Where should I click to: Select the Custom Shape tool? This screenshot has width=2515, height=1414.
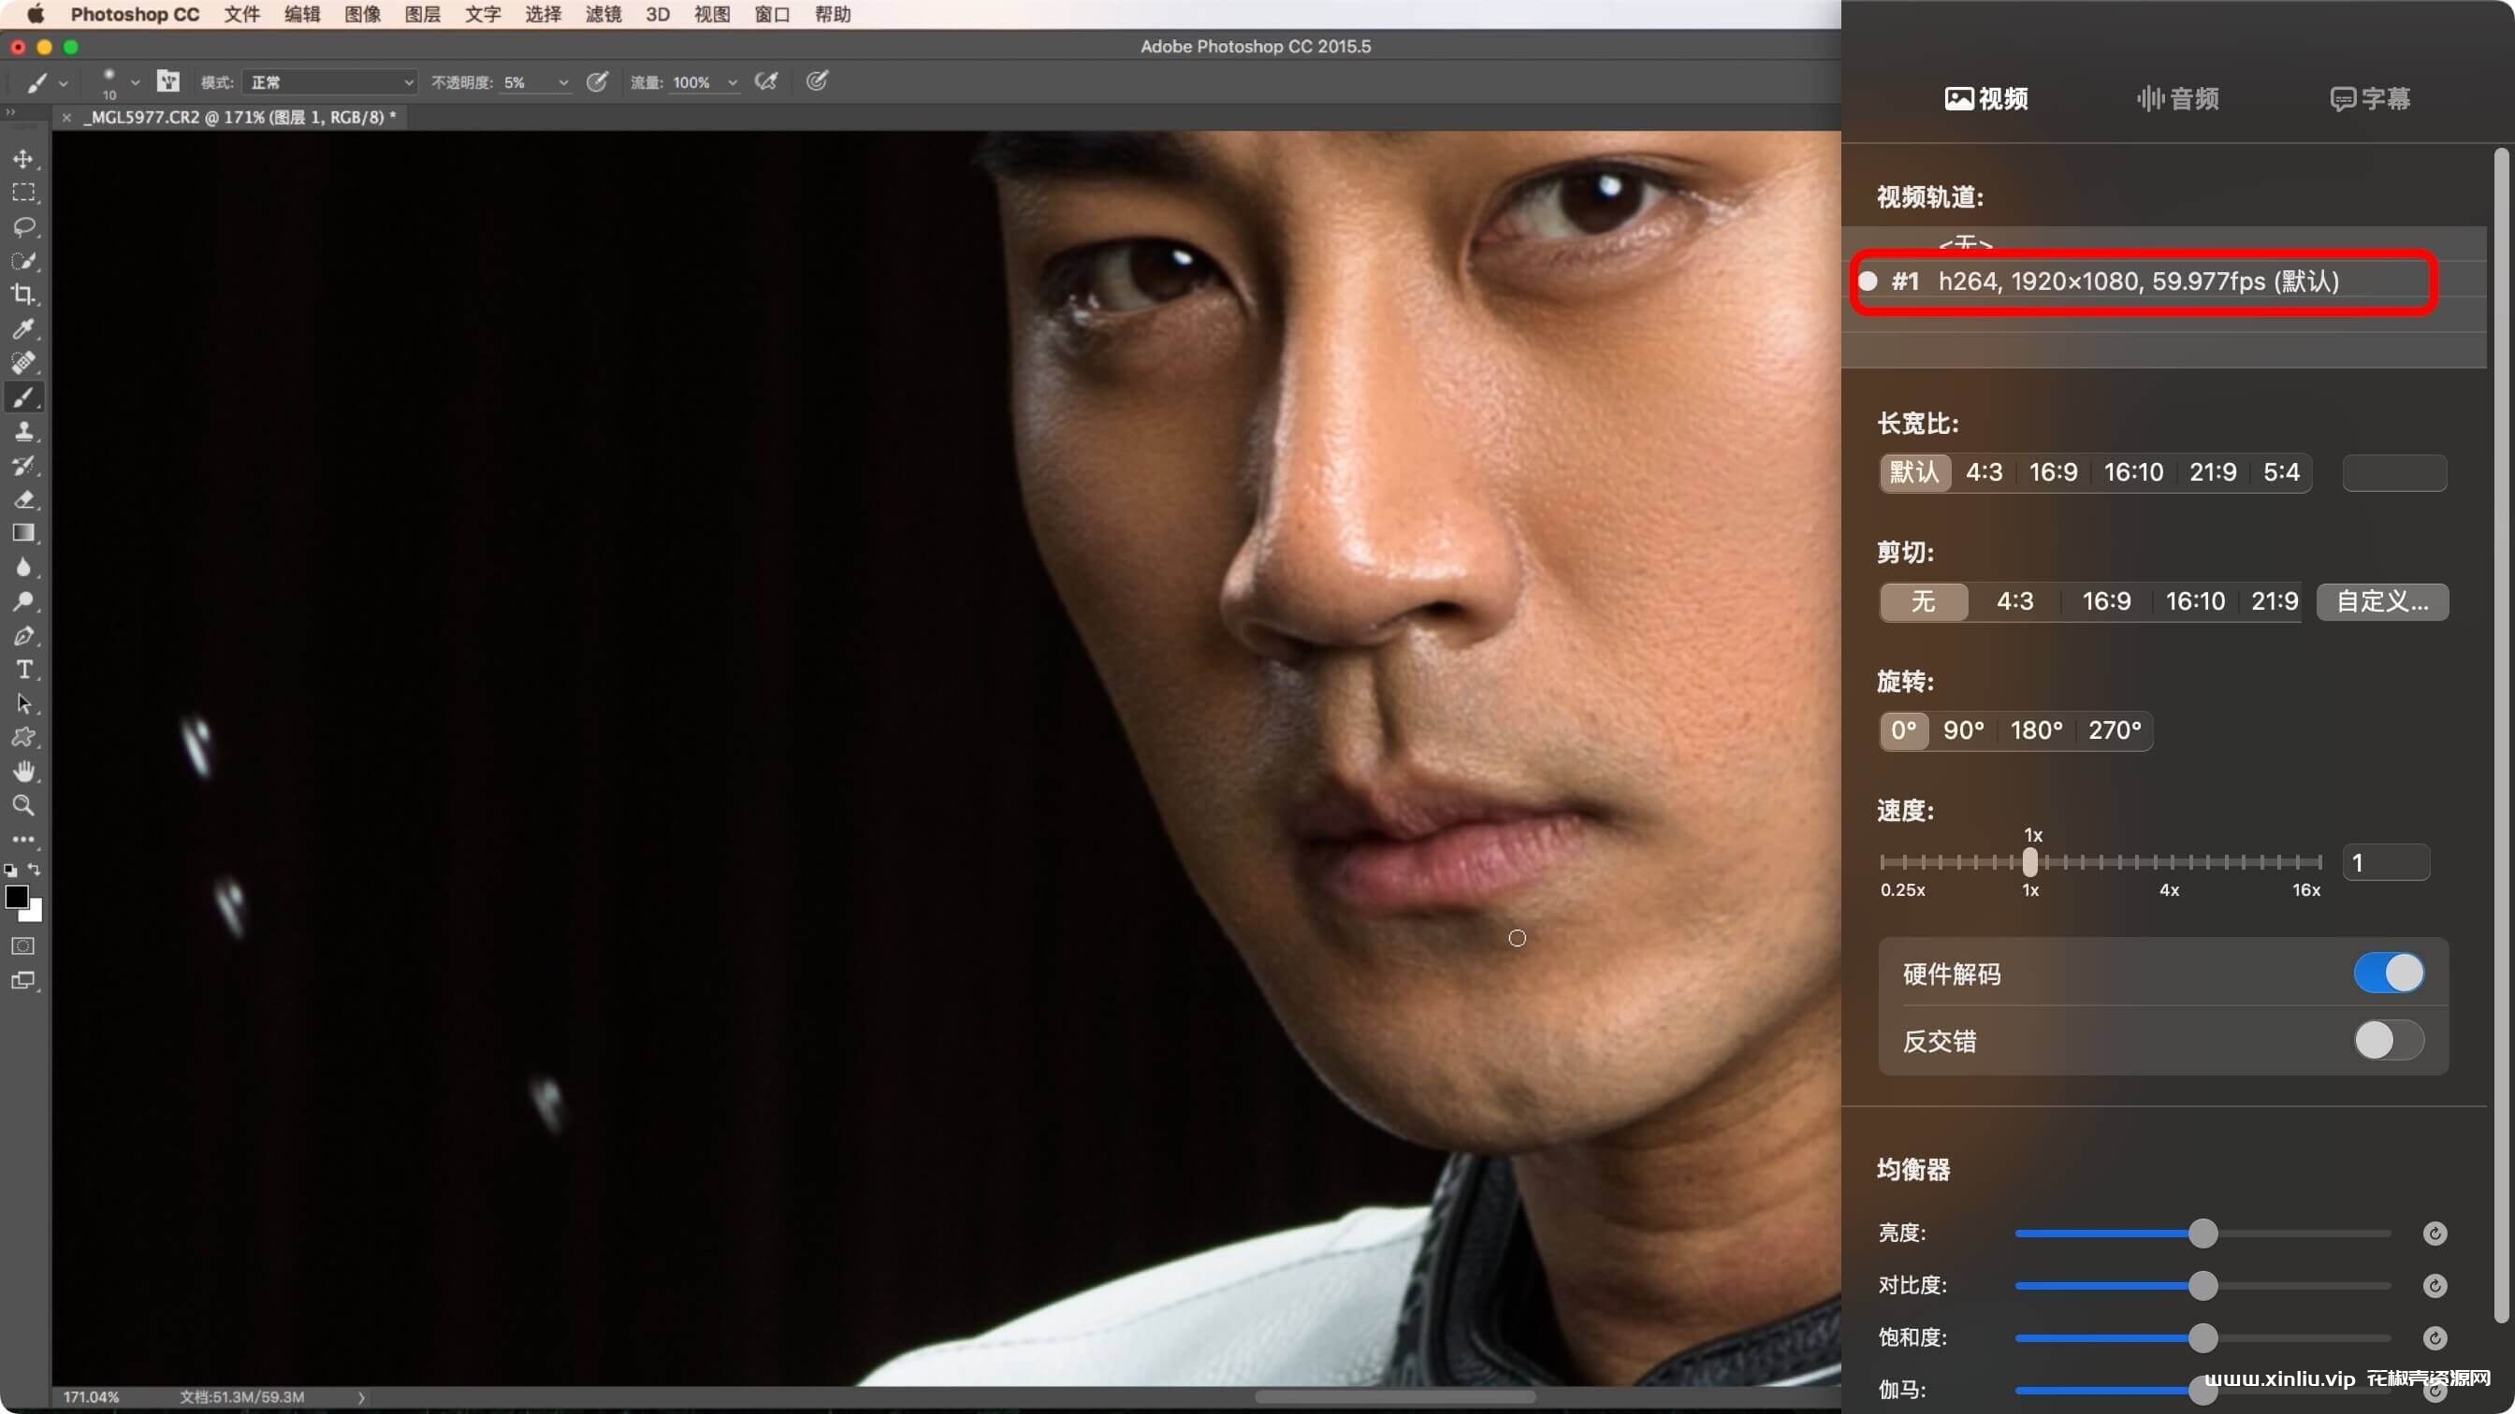(x=23, y=738)
